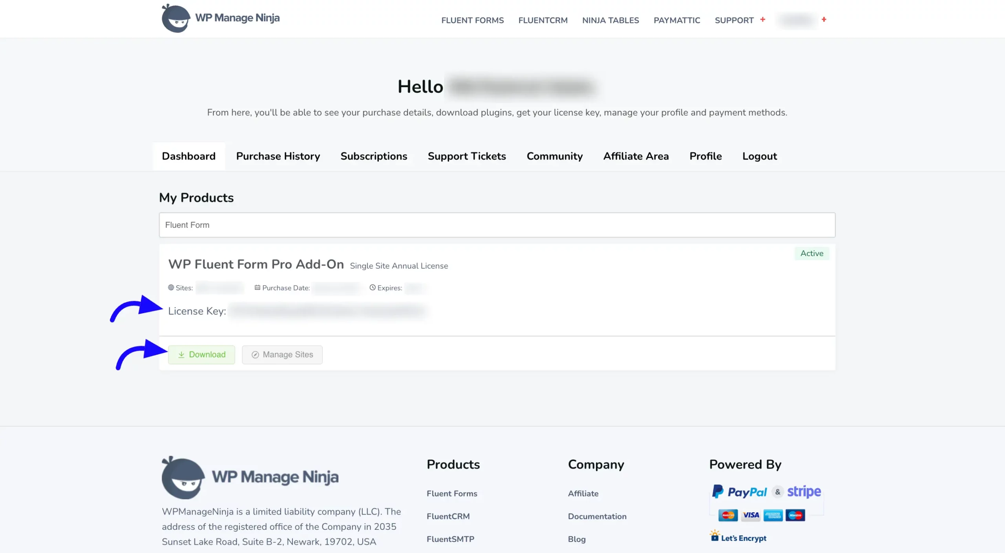Open the Community tab
This screenshot has width=1005, height=553.
point(554,156)
